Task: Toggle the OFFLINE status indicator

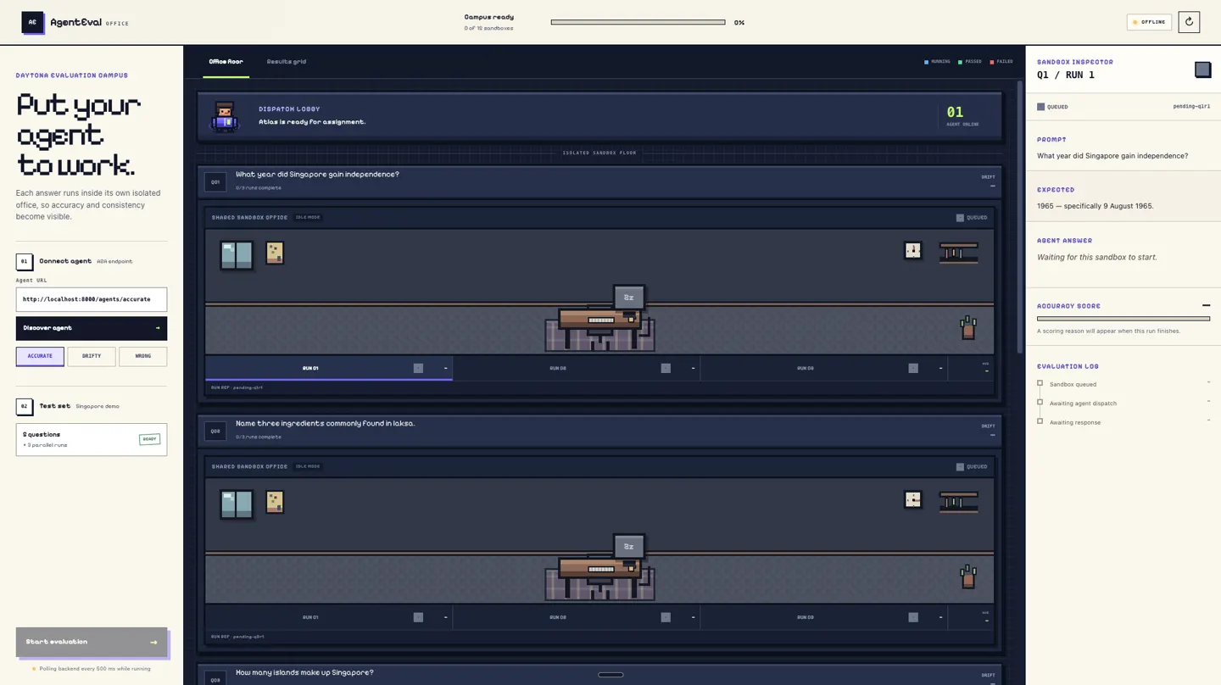Action: pyautogui.click(x=1149, y=22)
